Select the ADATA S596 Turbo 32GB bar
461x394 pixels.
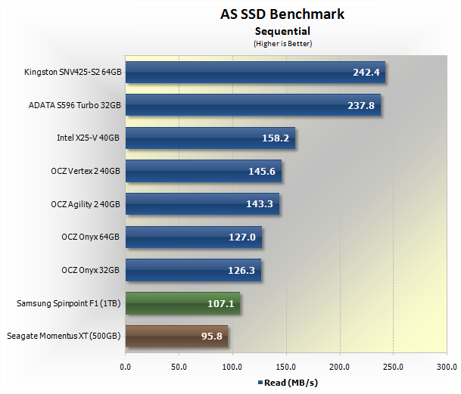point(253,105)
